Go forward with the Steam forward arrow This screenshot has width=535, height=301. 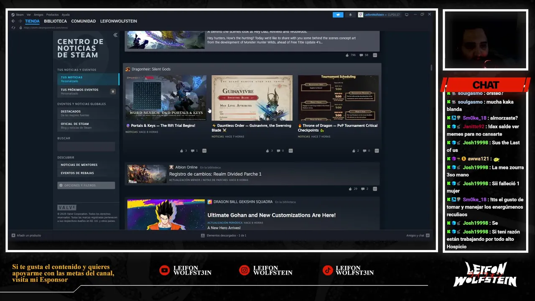pos(20,21)
